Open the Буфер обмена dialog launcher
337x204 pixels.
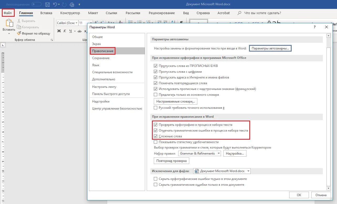52,40
